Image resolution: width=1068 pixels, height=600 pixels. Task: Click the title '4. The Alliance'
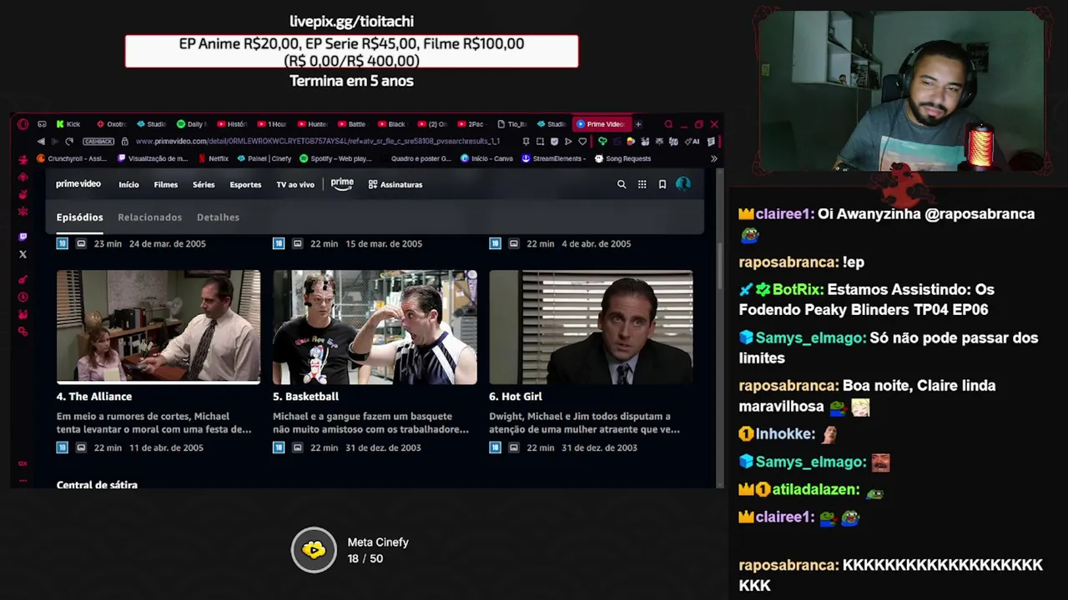(x=94, y=397)
